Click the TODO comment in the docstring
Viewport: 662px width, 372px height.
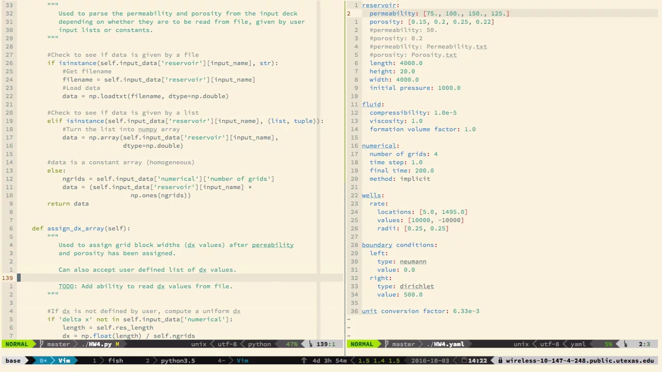click(x=145, y=286)
